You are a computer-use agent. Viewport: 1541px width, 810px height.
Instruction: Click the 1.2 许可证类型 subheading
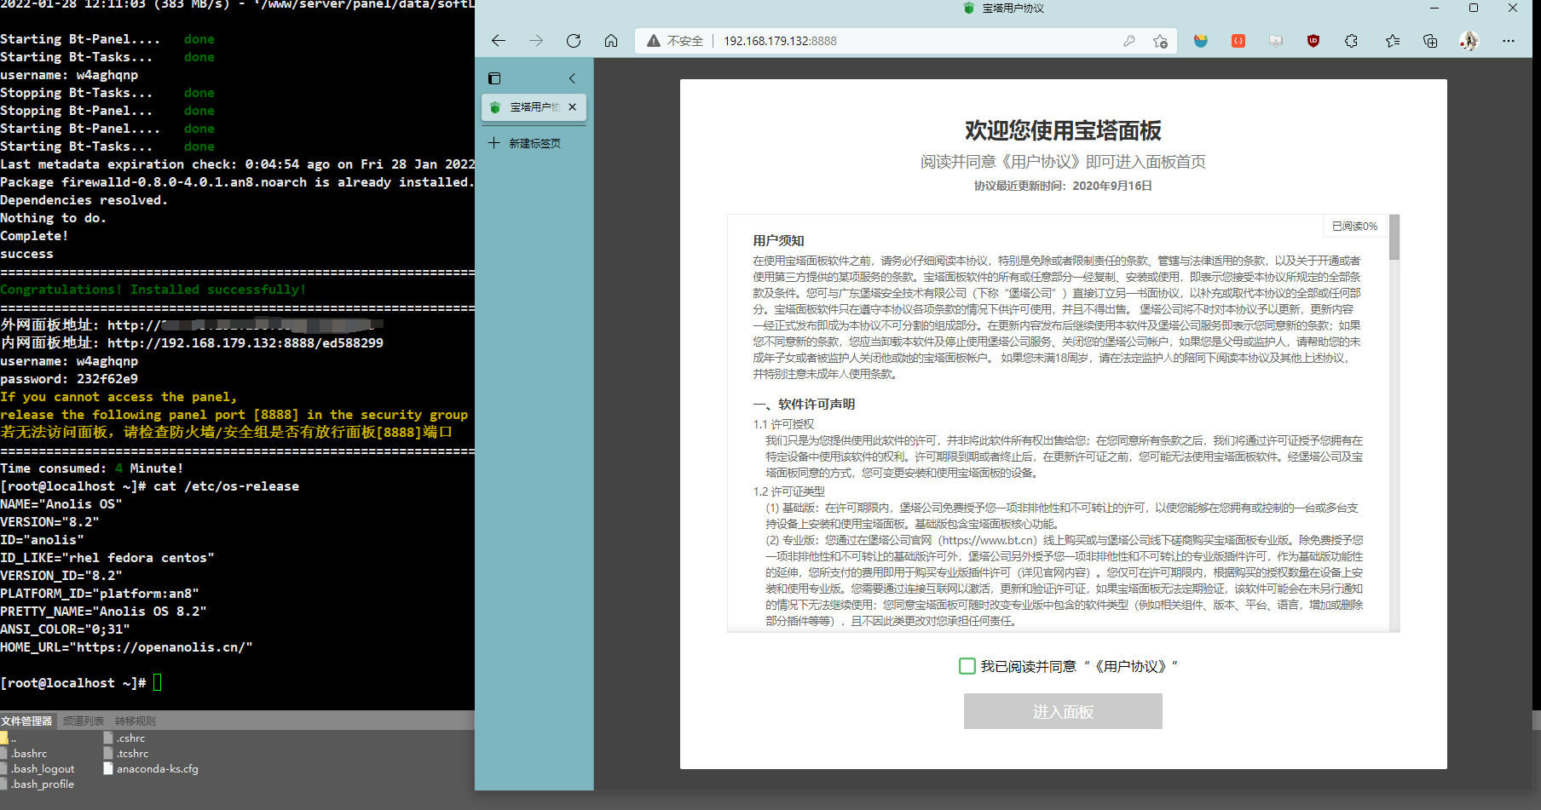[x=789, y=491]
